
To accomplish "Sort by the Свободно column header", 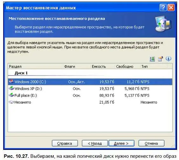I will tap(128, 67).
